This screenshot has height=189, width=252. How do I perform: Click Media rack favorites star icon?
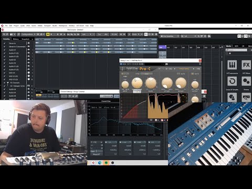click(230, 54)
